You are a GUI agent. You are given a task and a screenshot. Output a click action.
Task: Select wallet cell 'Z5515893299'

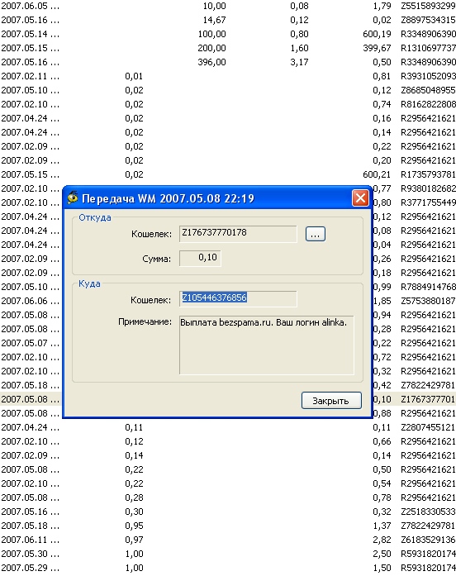(x=428, y=6)
